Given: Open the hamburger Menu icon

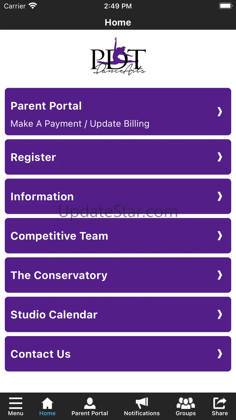Looking at the screenshot, I should click(16, 403).
